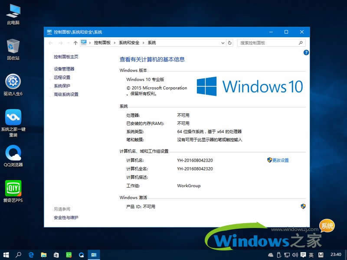The image size is (347, 260).
Task: Open 此电脑 on the desktop
Action: point(13,12)
